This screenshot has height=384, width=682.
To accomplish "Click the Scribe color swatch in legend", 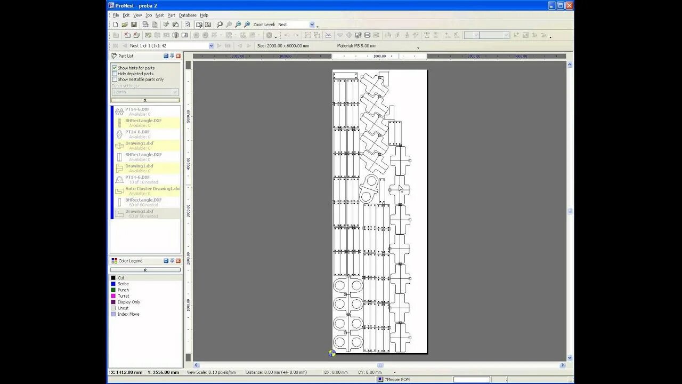I will (x=113, y=284).
